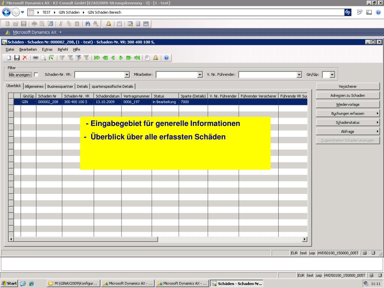Click the New record icon in Schäden toolbar
384x288 pixels.
[x=9, y=58]
